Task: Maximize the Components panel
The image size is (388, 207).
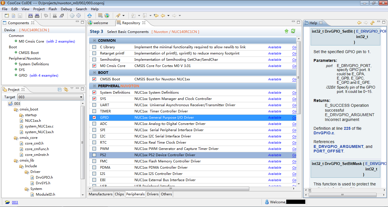Action: (x=82, y=22)
